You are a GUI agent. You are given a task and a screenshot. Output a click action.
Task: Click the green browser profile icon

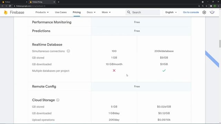click(x=215, y=6)
